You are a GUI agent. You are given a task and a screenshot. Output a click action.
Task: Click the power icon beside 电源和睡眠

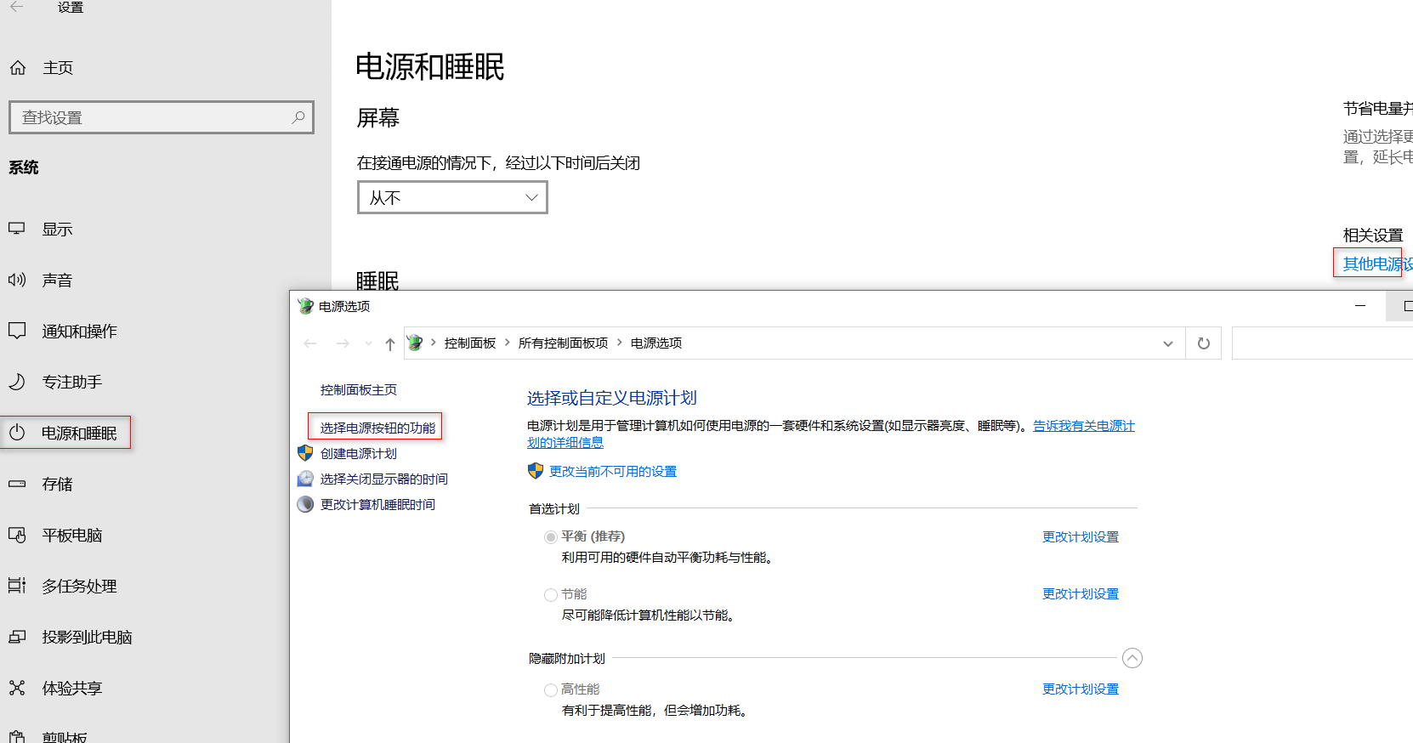pyautogui.click(x=17, y=433)
